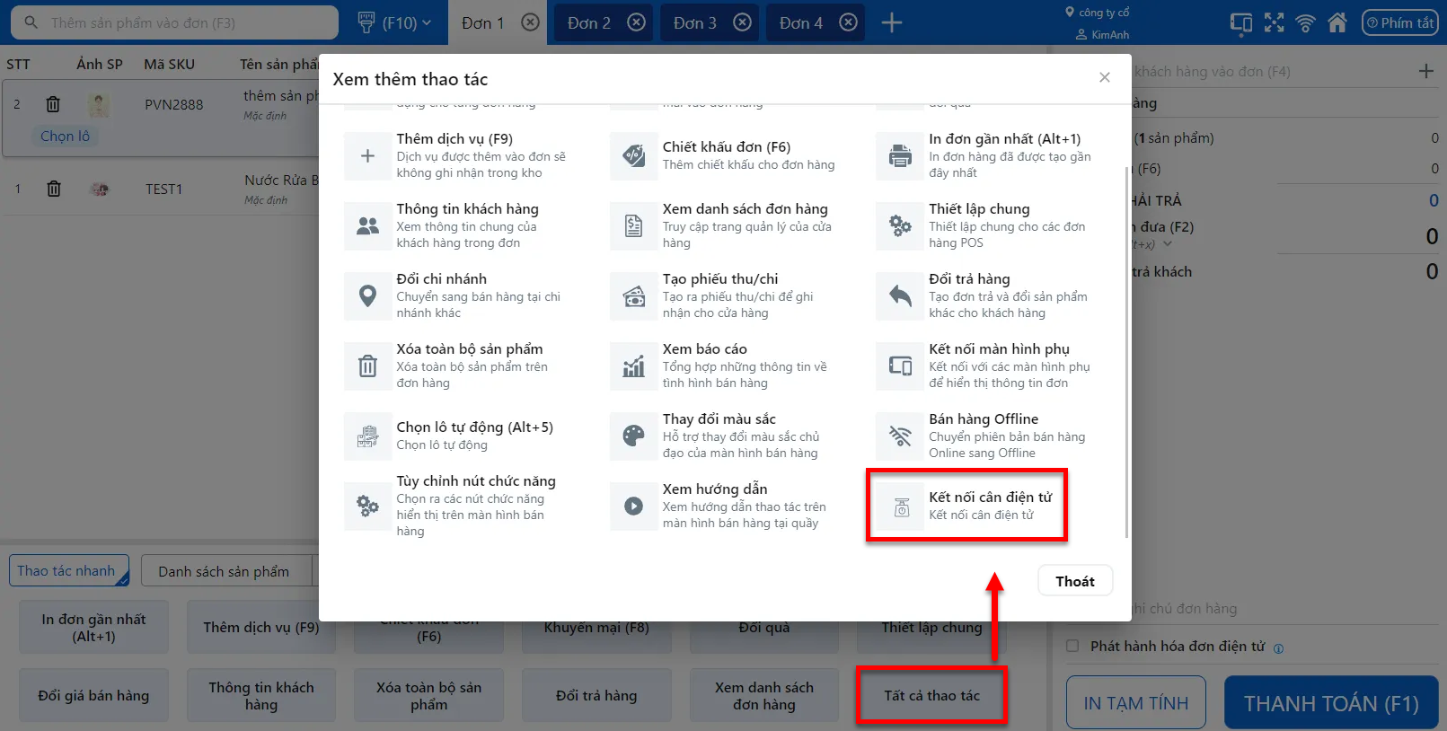Close tab Đơn 1 with its X icon

(531, 22)
